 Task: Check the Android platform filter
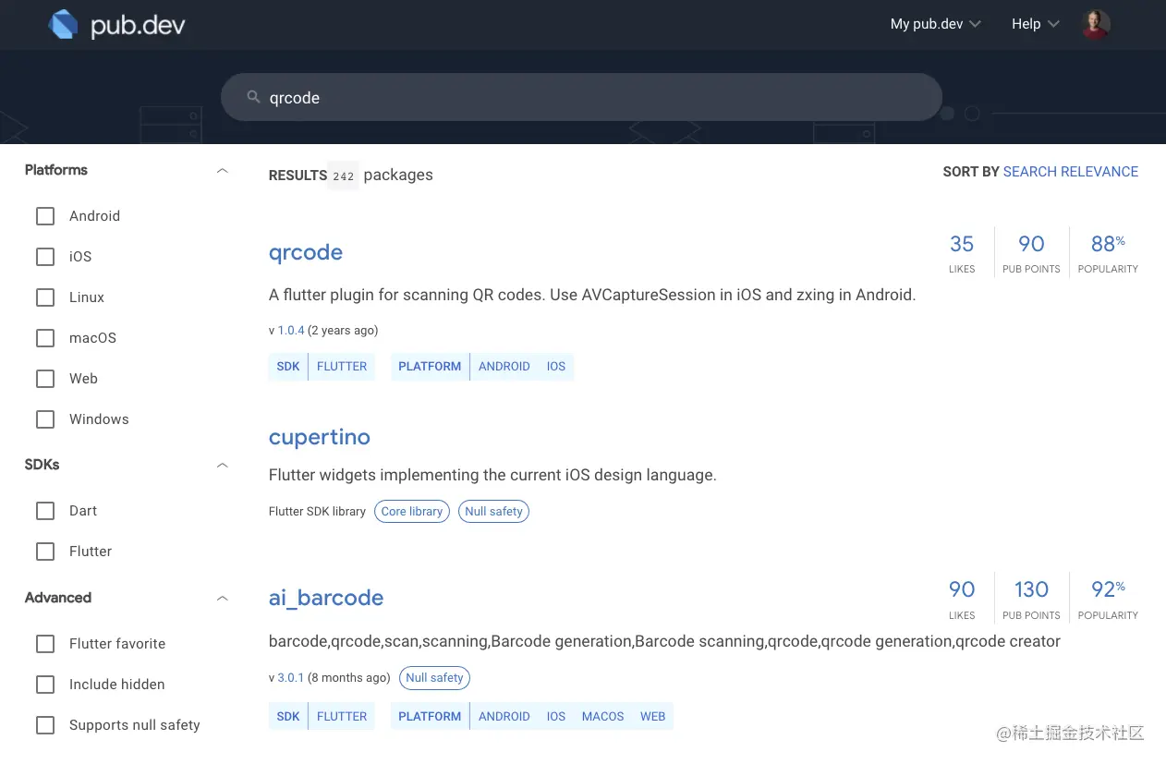pos(45,216)
